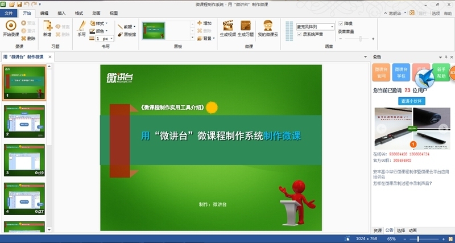Open 我的微课云 avatar icon

[268, 26]
